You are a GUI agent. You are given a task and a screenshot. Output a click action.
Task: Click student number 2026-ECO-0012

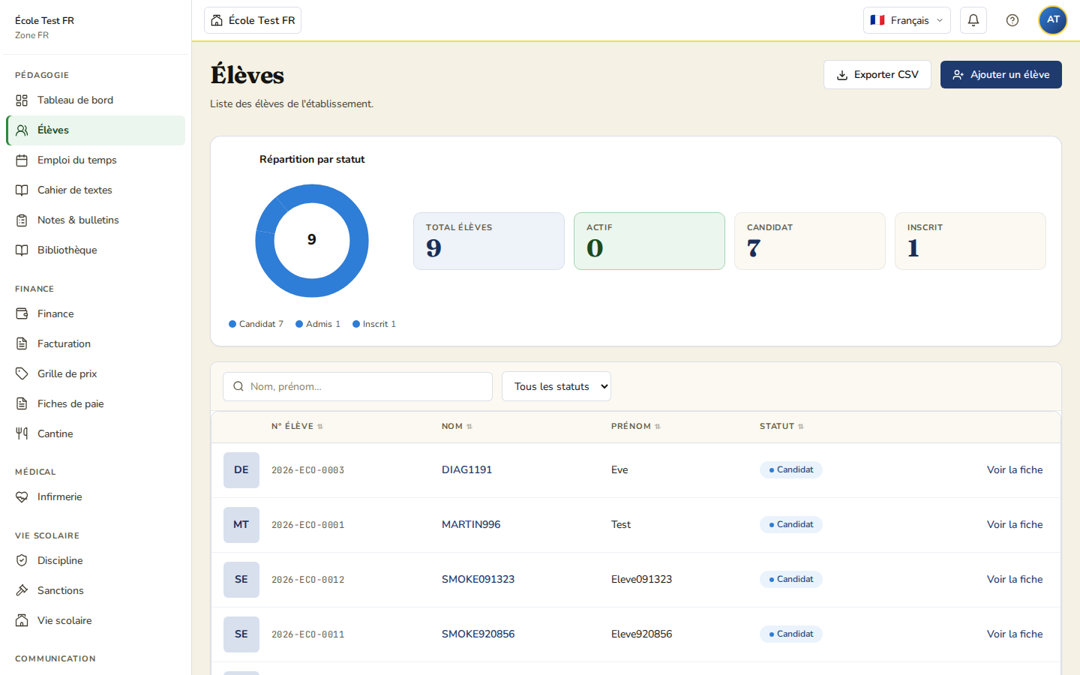(307, 580)
